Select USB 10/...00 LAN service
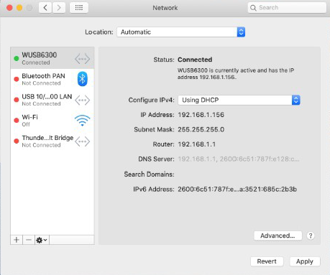330x275 pixels. [x=52, y=100]
